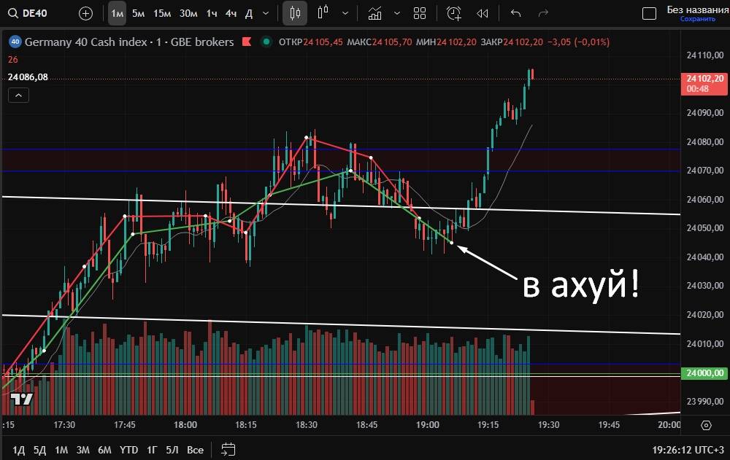This screenshot has height=460, width=730.
Task: Select the 15m timeframe
Action: (x=162, y=13)
